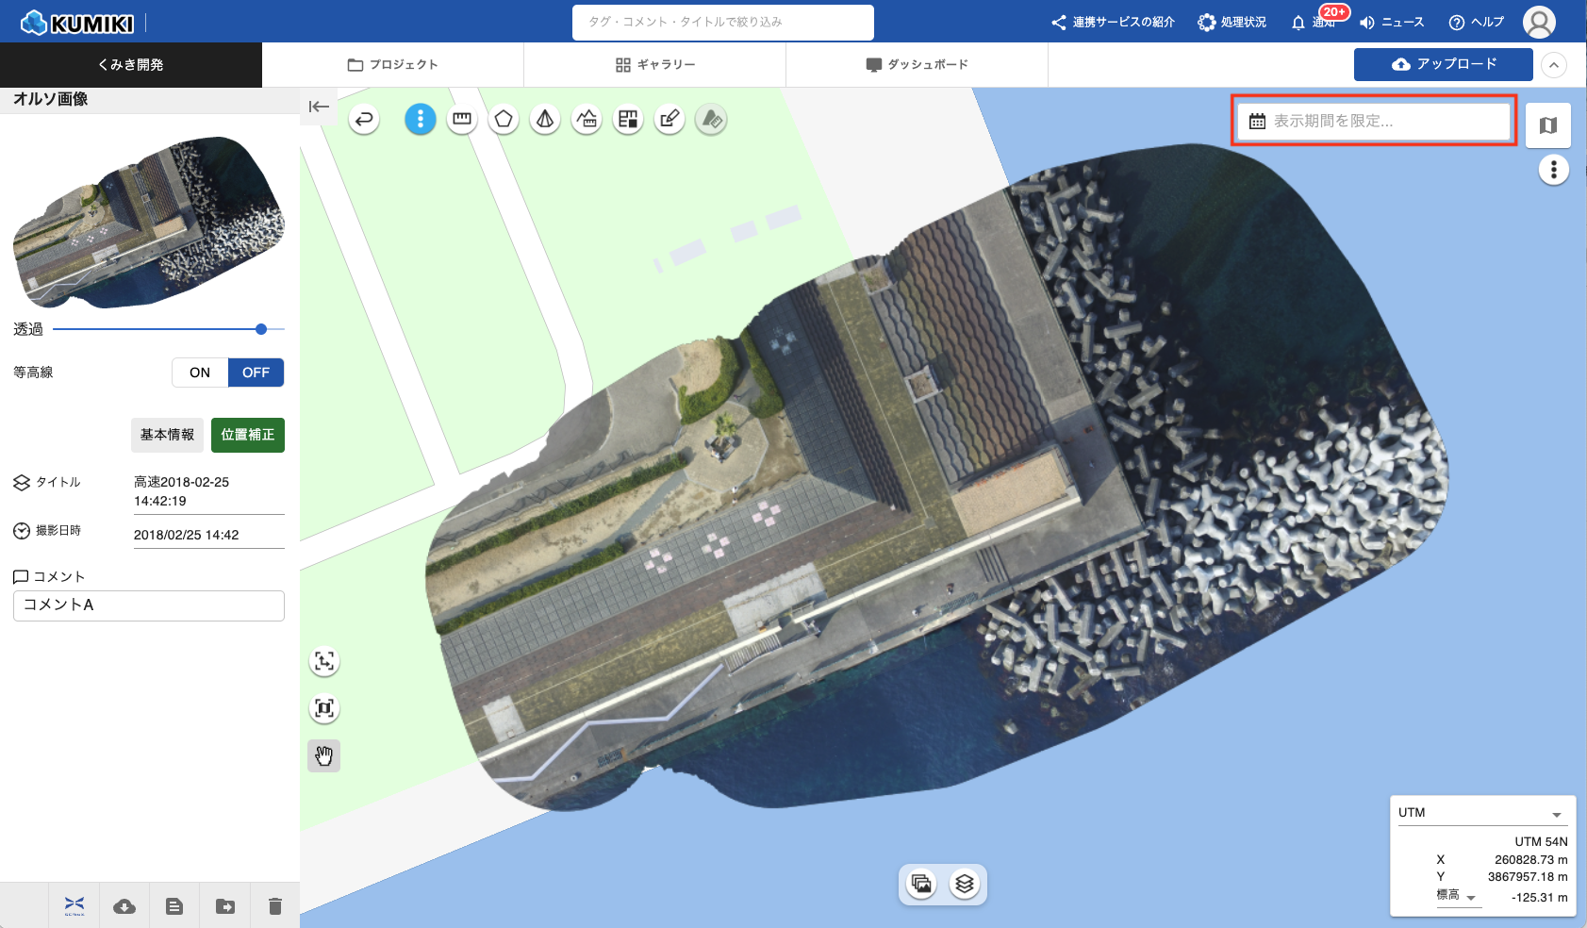
Task: Click the move-to-folder icon
Action: click(225, 906)
